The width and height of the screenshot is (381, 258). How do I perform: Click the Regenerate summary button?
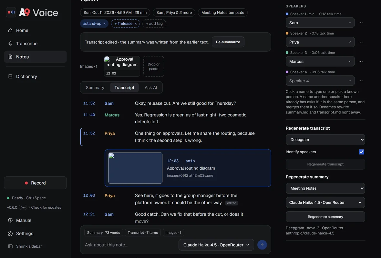pyautogui.click(x=325, y=217)
